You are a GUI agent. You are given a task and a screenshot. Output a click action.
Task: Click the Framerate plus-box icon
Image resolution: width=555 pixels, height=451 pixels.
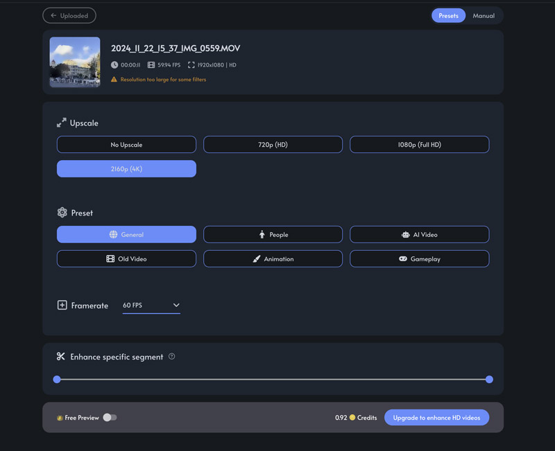(62, 305)
